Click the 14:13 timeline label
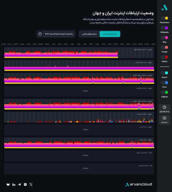Screen dimensions: 172x192 click(x=153, y=44)
